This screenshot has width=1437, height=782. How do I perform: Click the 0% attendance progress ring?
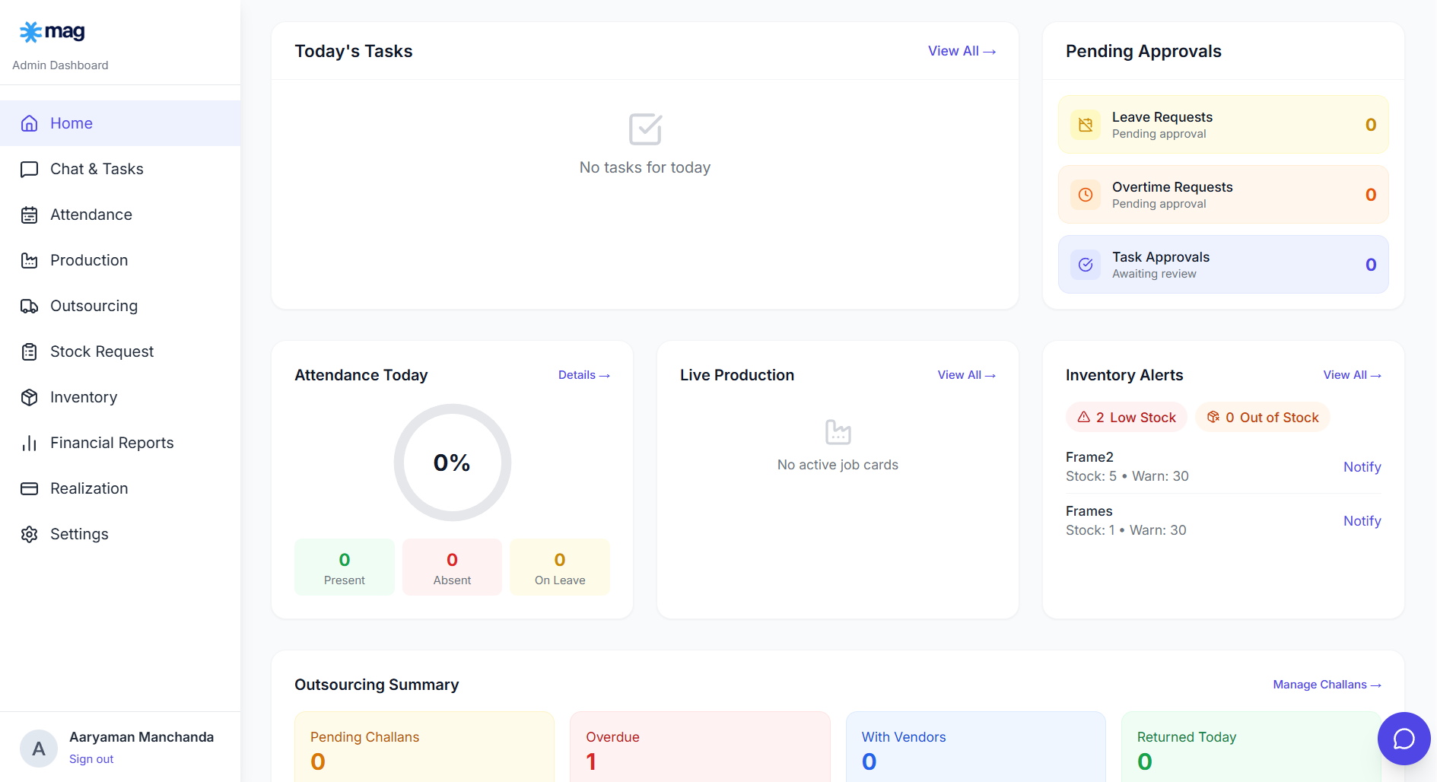coord(452,463)
